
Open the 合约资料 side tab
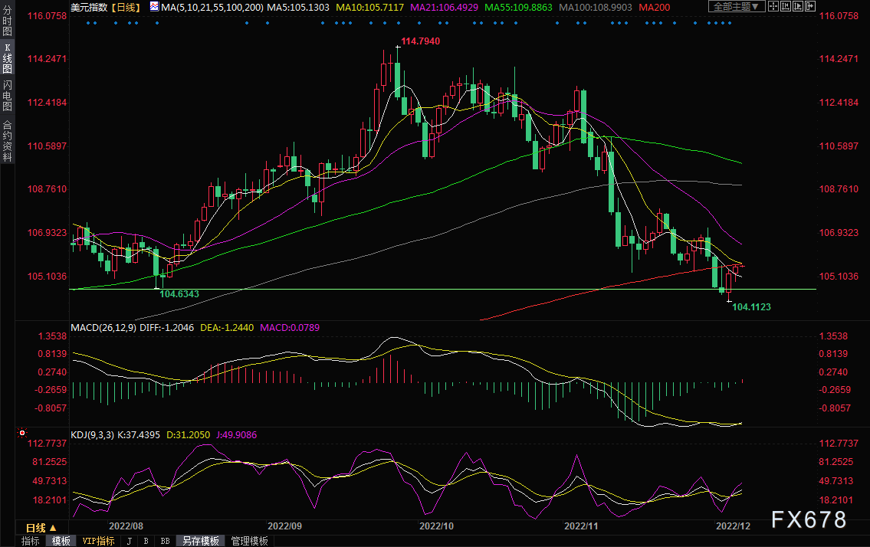pyautogui.click(x=7, y=140)
